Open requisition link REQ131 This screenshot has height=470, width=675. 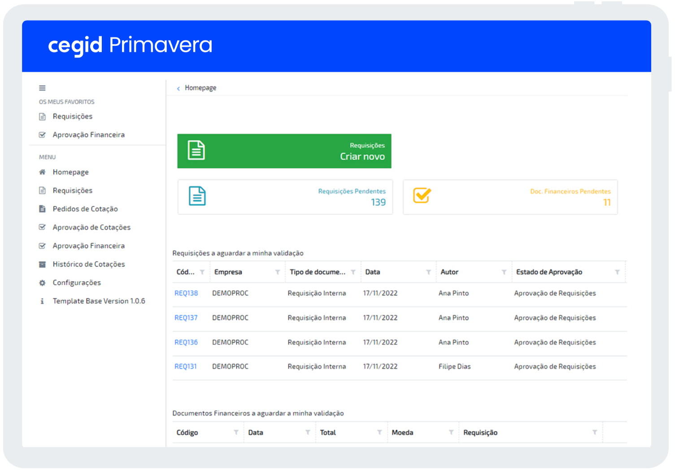pyautogui.click(x=186, y=367)
